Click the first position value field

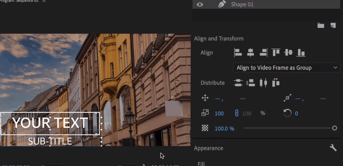(218, 99)
